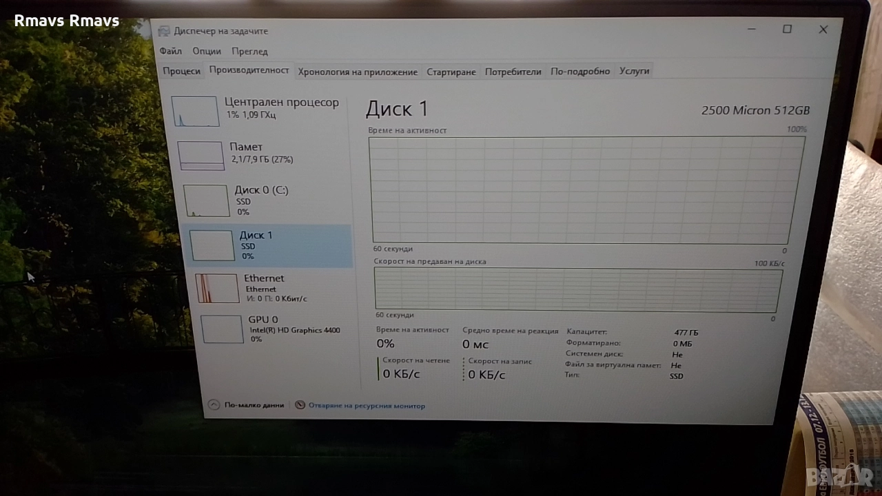Screen dimensions: 882x496
Task: Switch to the По-подробно tab
Action: click(x=580, y=71)
